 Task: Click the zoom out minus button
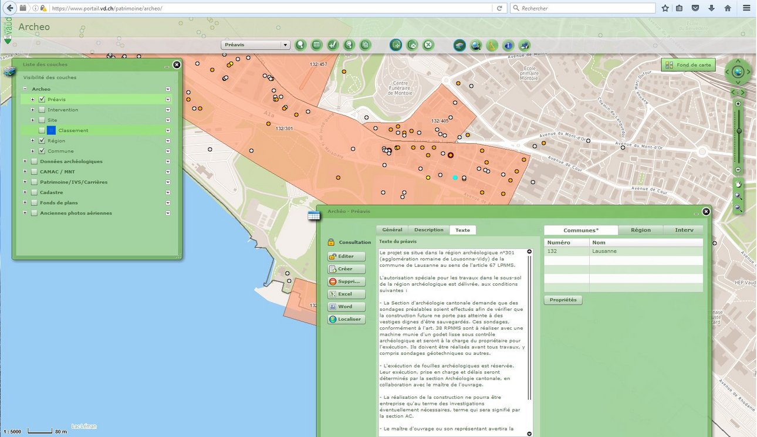pos(738,170)
